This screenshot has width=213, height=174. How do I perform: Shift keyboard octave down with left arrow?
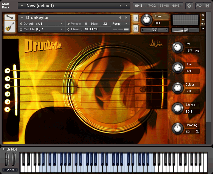pyautogui.click(x=4, y=170)
